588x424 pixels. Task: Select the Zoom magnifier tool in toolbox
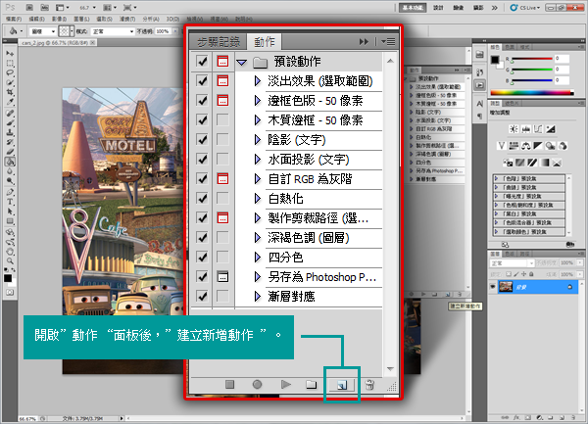coord(10,260)
